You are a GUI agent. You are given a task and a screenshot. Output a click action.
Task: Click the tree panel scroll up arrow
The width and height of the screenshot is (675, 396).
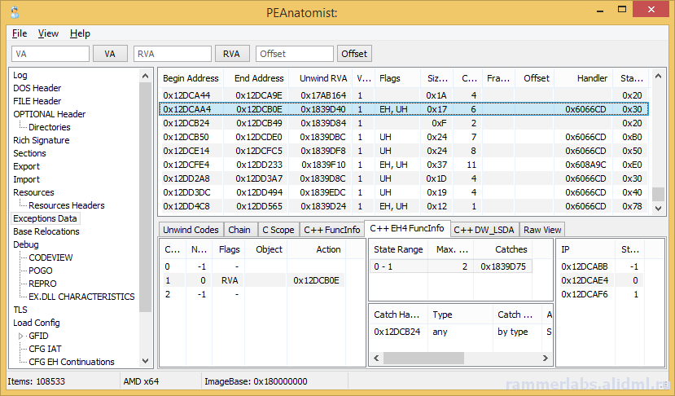click(146, 77)
